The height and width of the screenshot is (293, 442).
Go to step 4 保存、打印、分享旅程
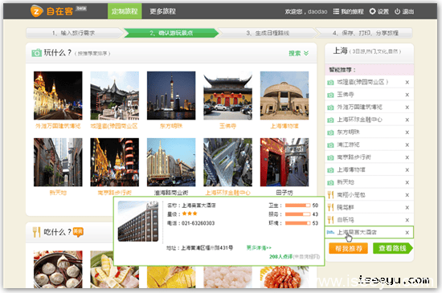pyautogui.click(x=366, y=33)
